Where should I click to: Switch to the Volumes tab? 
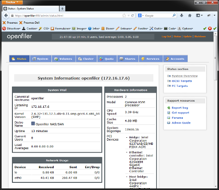coord(63,59)
